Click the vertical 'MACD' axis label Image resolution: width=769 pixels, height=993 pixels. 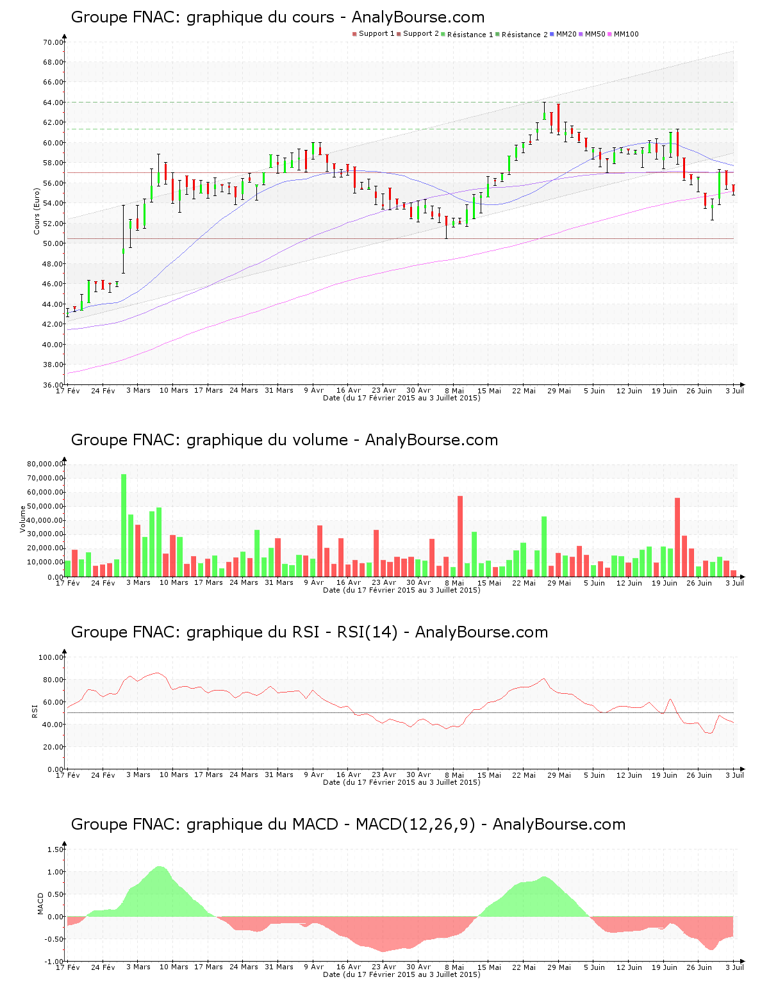tap(41, 903)
